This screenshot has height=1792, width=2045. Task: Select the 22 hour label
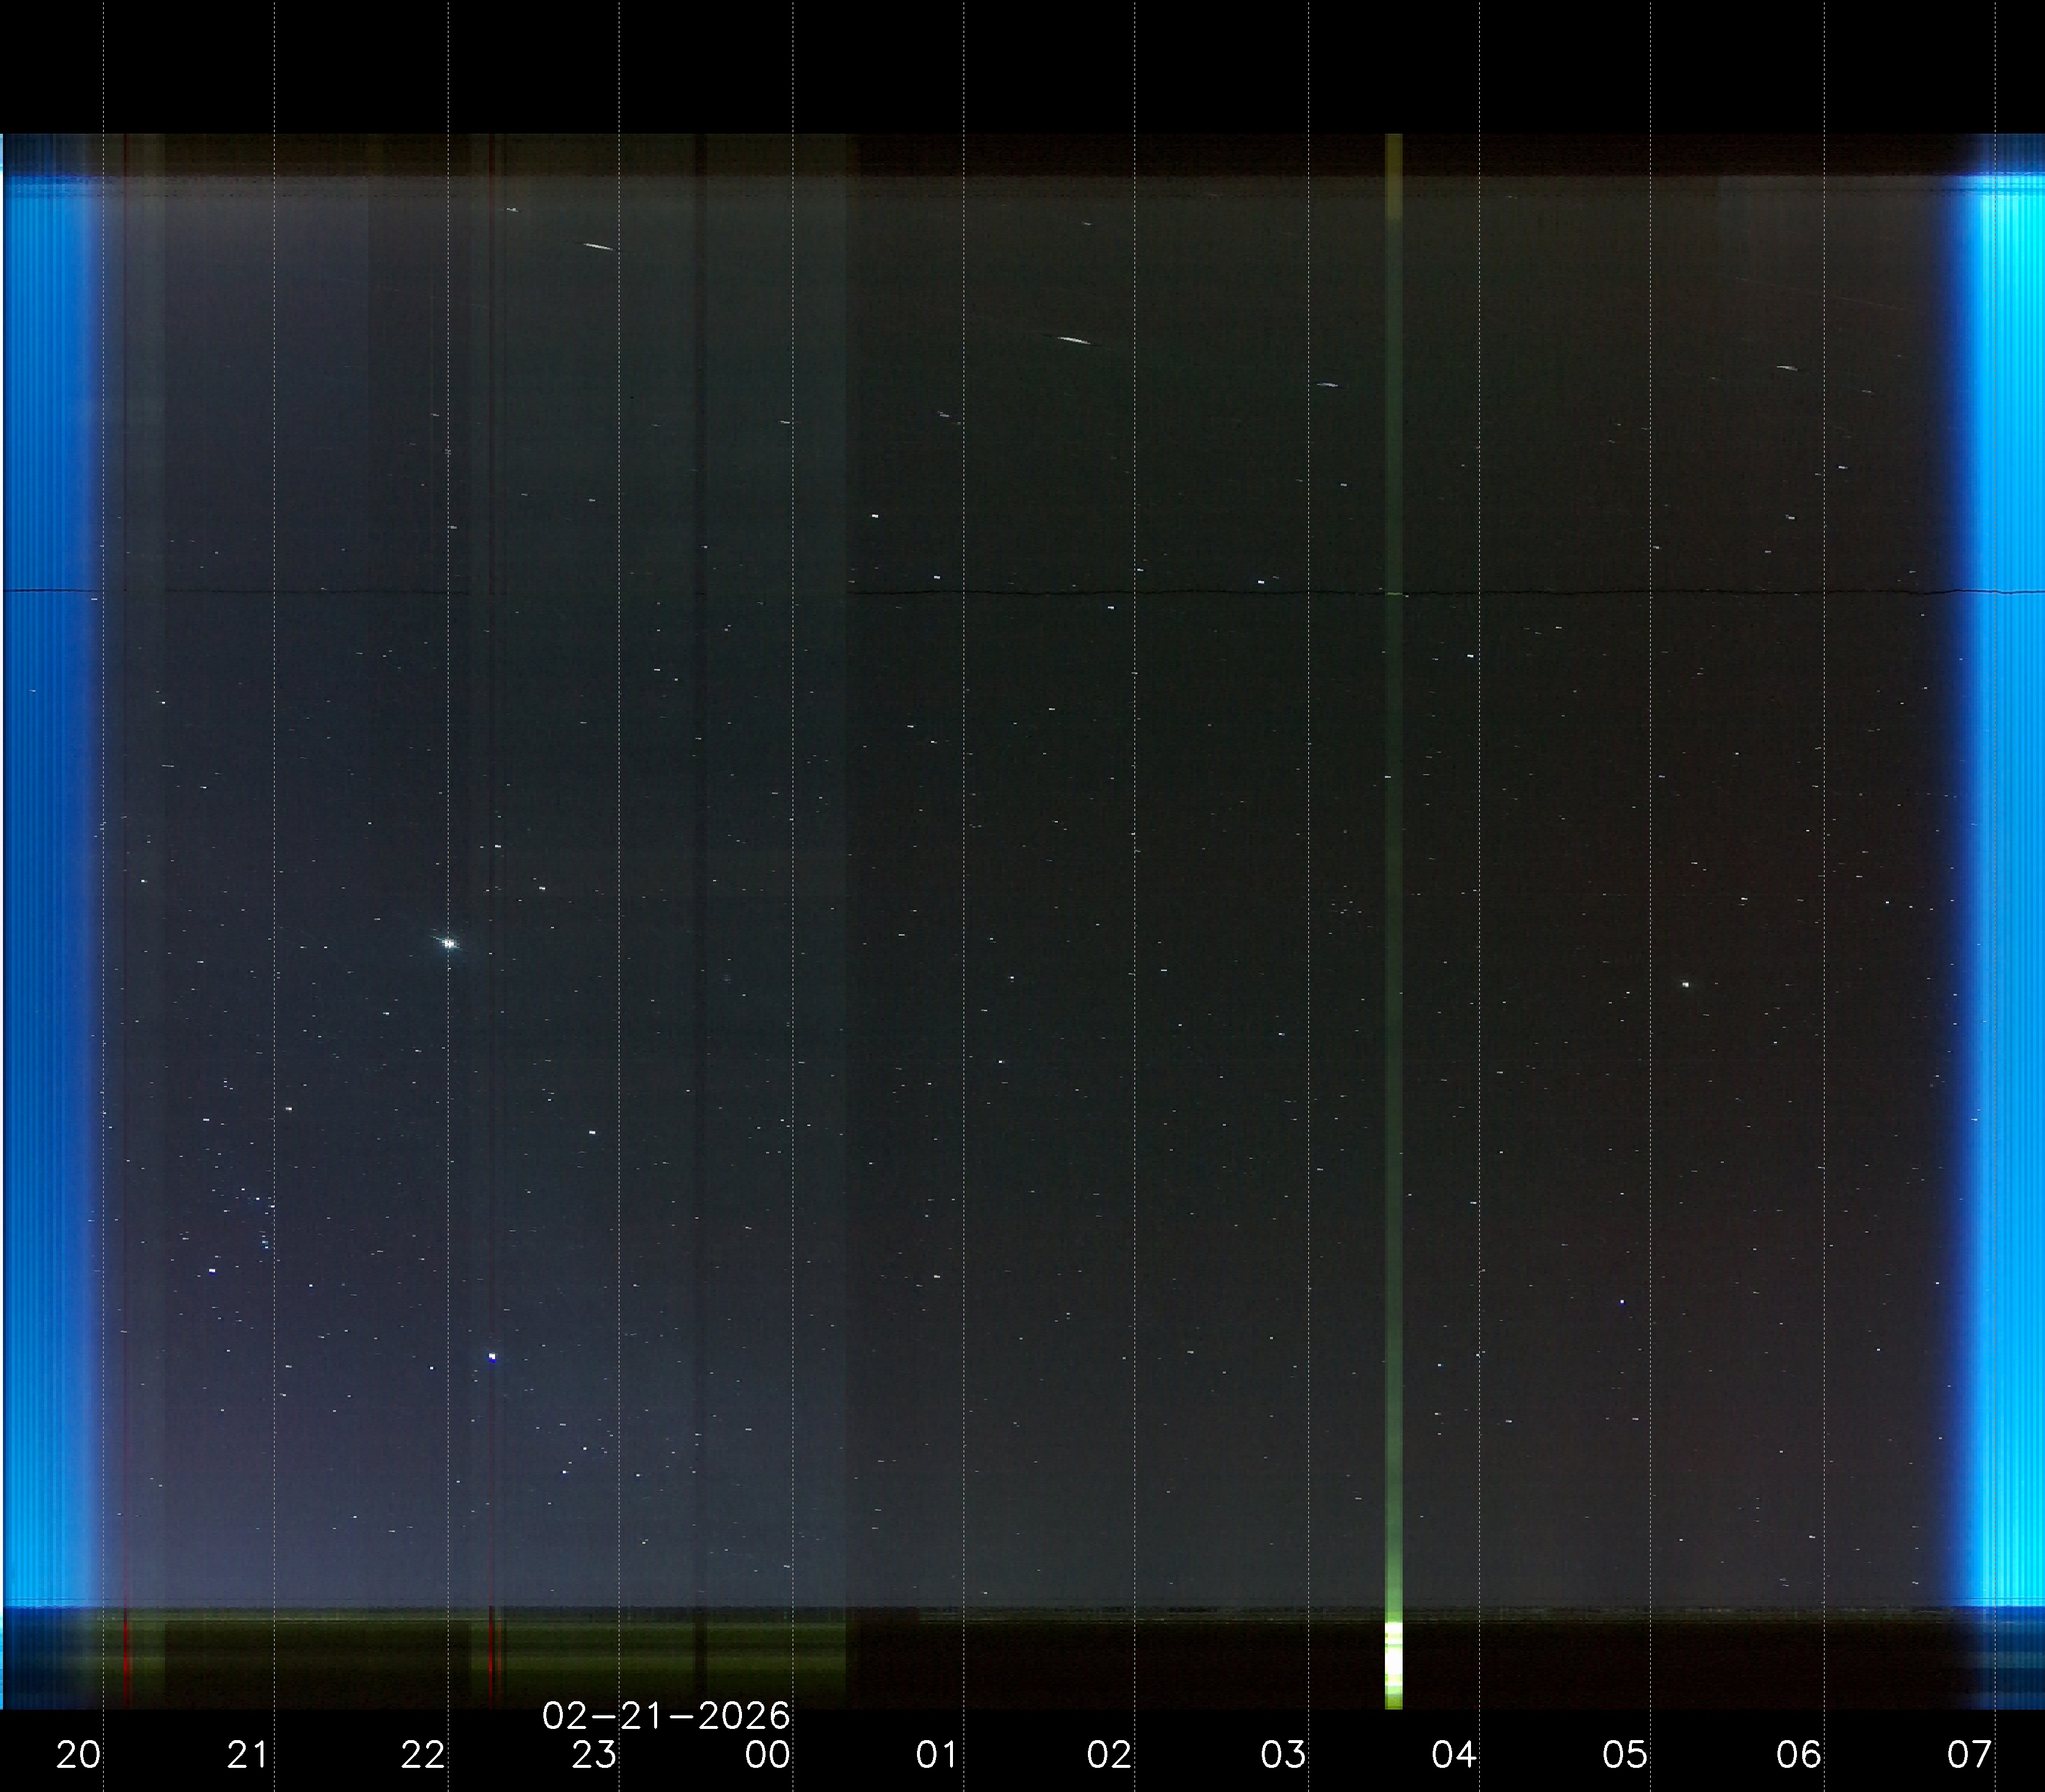pyautogui.click(x=422, y=1754)
